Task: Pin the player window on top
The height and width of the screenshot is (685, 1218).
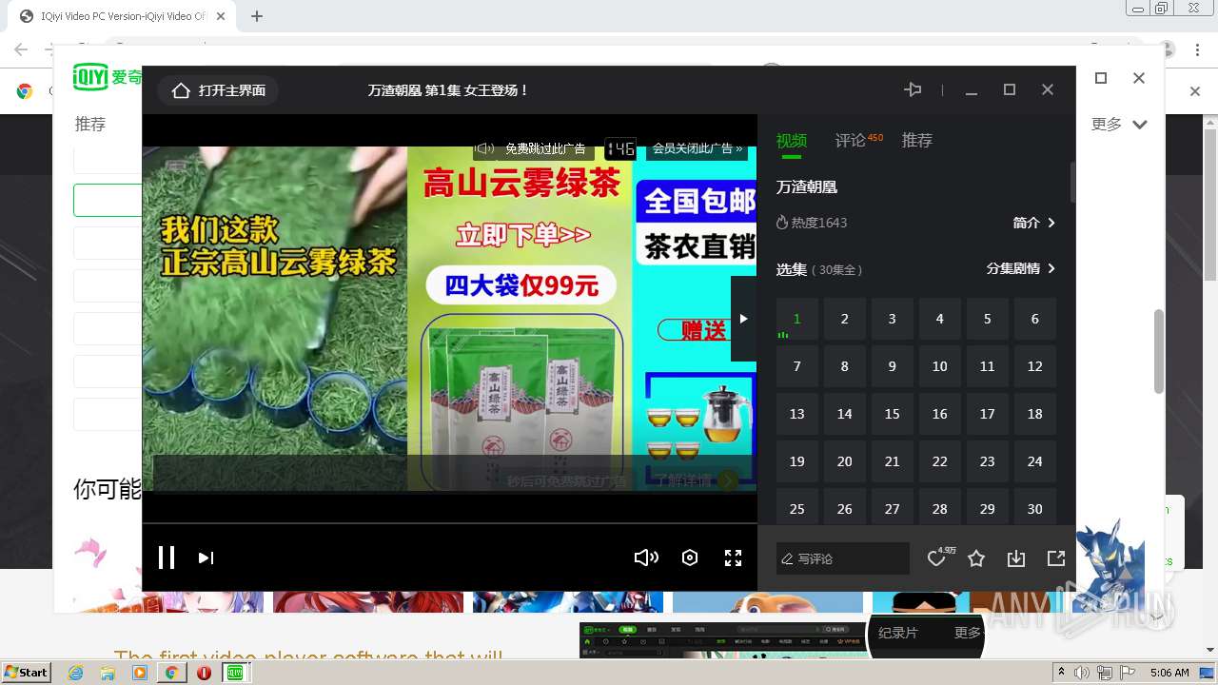Action: pyautogui.click(x=913, y=89)
